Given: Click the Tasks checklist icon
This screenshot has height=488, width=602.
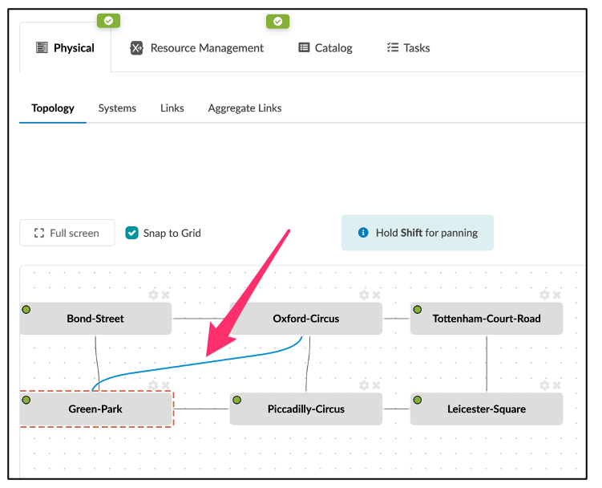Looking at the screenshot, I should pyautogui.click(x=392, y=47).
